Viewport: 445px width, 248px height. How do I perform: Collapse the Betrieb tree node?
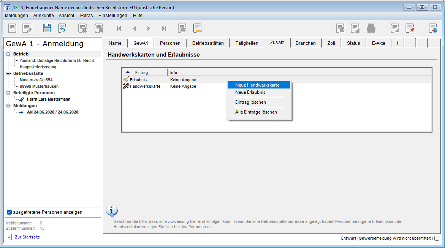click(x=8, y=54)
